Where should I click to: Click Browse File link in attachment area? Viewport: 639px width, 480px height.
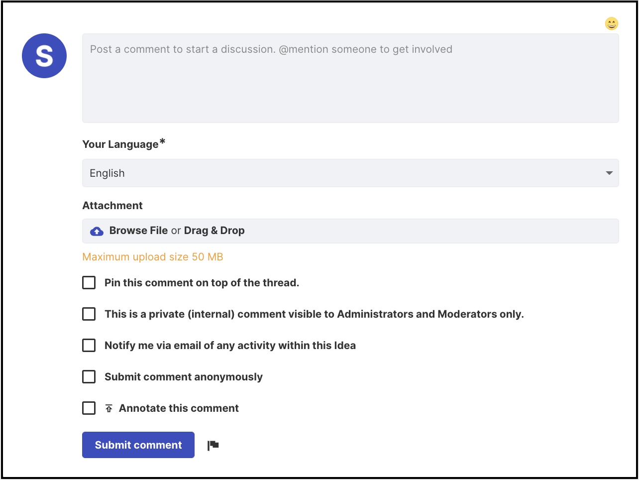tap(138, 231)
